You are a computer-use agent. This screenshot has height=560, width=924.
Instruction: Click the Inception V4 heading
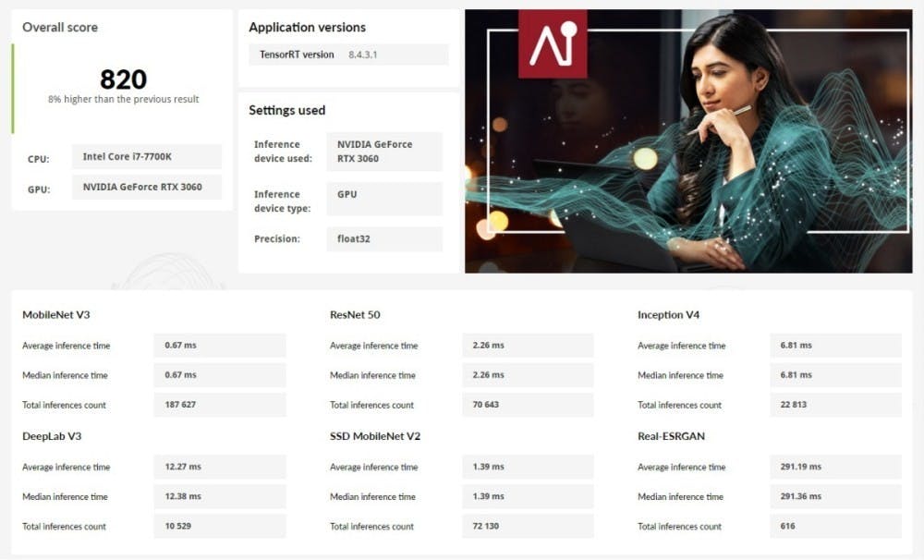coord(668,315)
